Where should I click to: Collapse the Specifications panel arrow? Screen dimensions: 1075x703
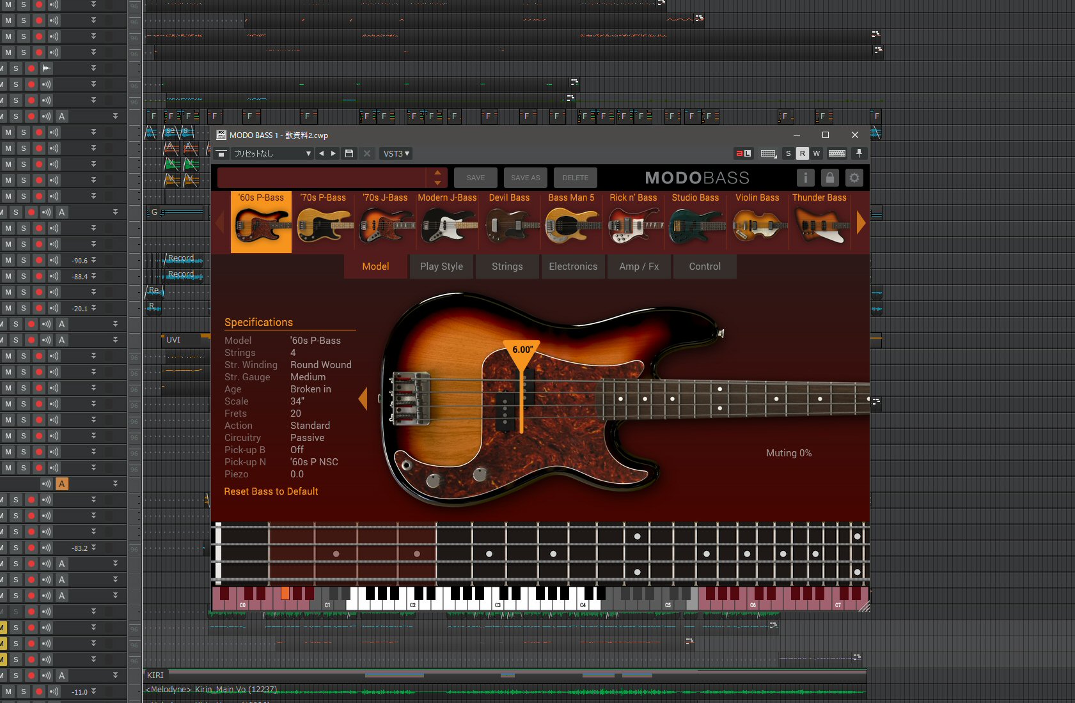[363, 399]
